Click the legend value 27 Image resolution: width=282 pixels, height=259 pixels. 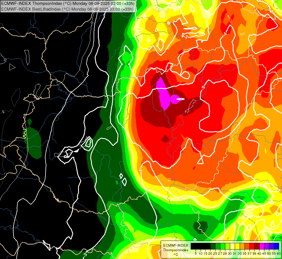(x=220, y=254)
